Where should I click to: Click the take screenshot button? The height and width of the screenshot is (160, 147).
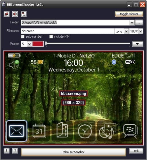tap(73, 152)
